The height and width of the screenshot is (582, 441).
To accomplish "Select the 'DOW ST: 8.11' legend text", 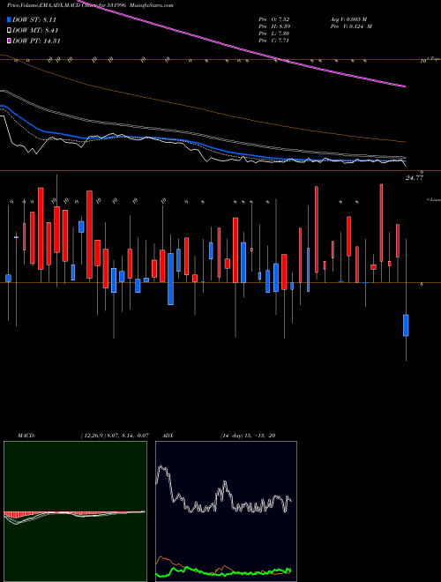I will click(x=34, y=19).
